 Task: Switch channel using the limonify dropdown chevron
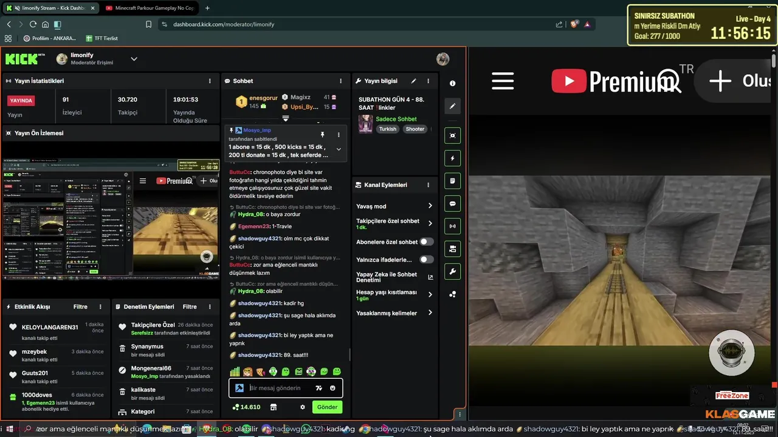pos(134,59)
